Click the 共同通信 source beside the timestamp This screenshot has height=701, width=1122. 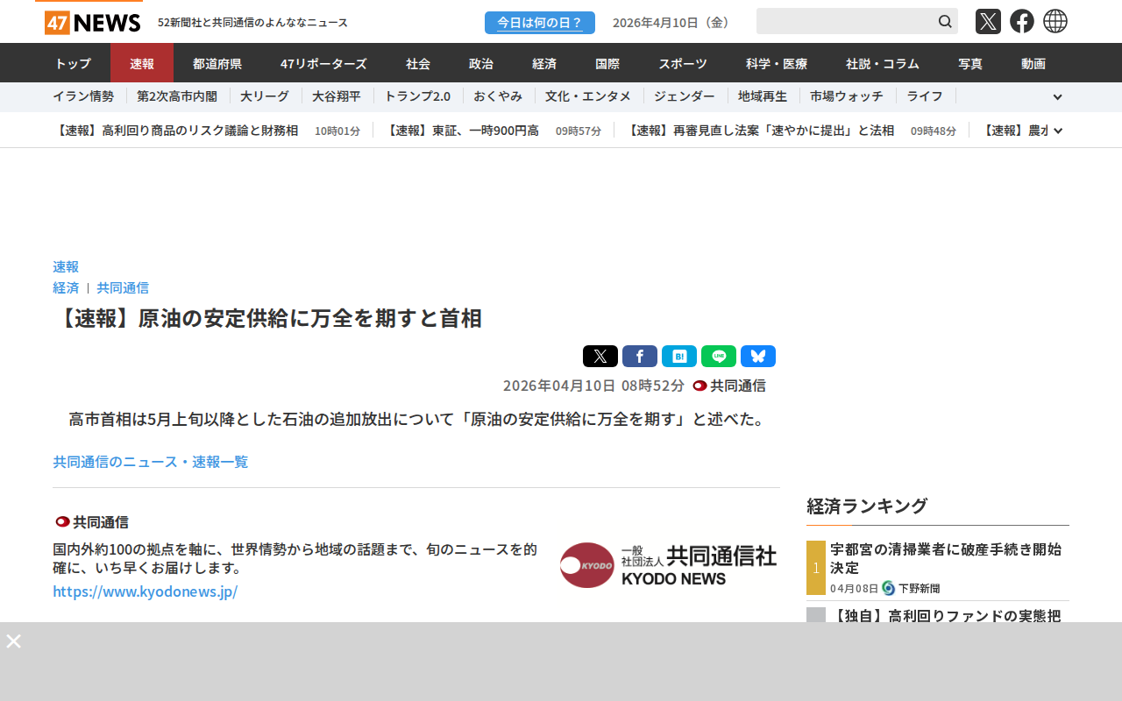click(x=729, y=386)
